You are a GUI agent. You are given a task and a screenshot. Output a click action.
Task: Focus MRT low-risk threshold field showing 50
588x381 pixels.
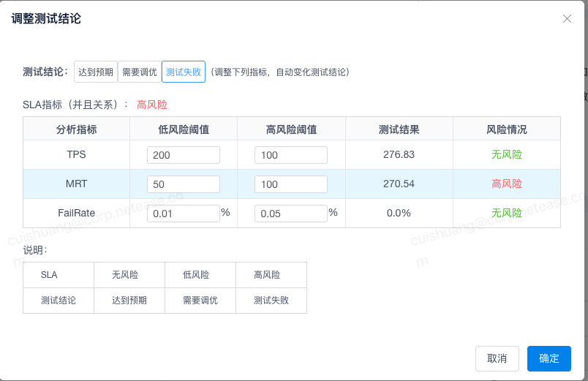point(183,184)
